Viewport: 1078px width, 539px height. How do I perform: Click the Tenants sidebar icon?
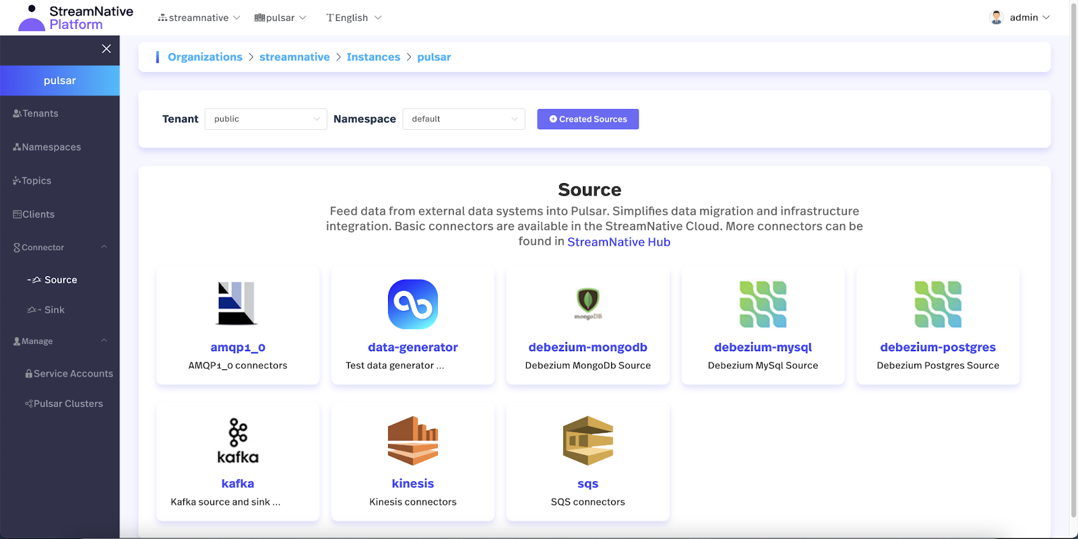coord(17,114)
